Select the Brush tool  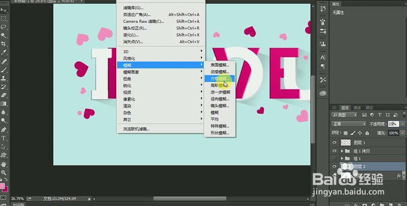4,70
